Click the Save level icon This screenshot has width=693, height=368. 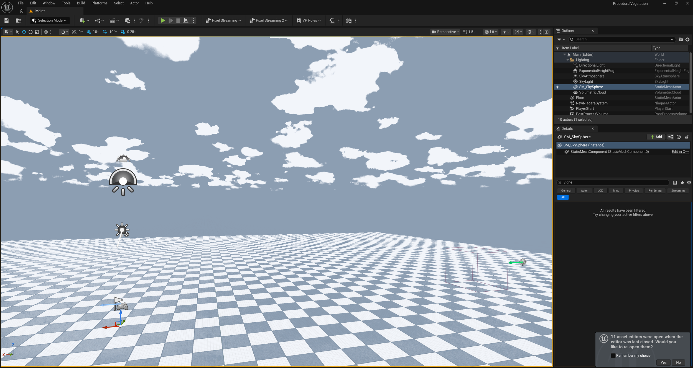[x=7, y=20]
